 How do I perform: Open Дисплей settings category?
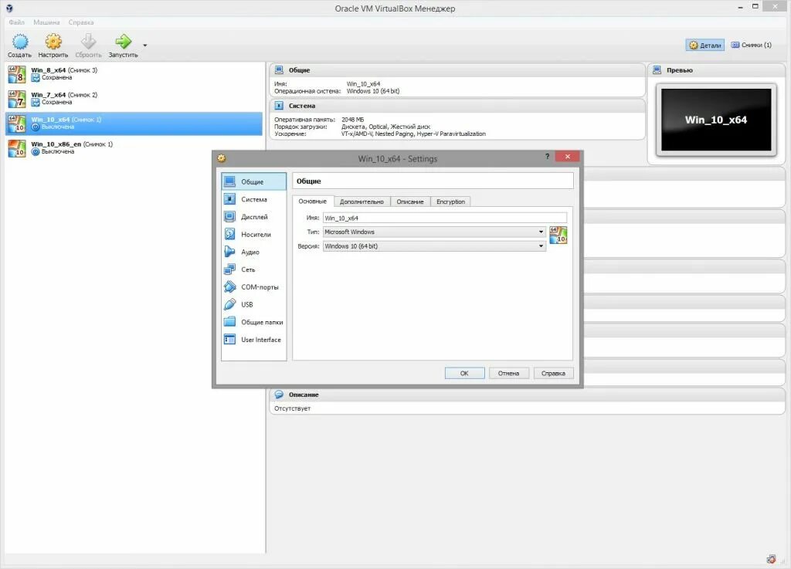coord(253,217)
